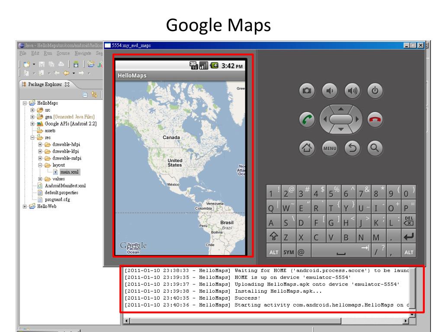Open the Edit menu in Eclipse
443x332 pixels.
35,53
